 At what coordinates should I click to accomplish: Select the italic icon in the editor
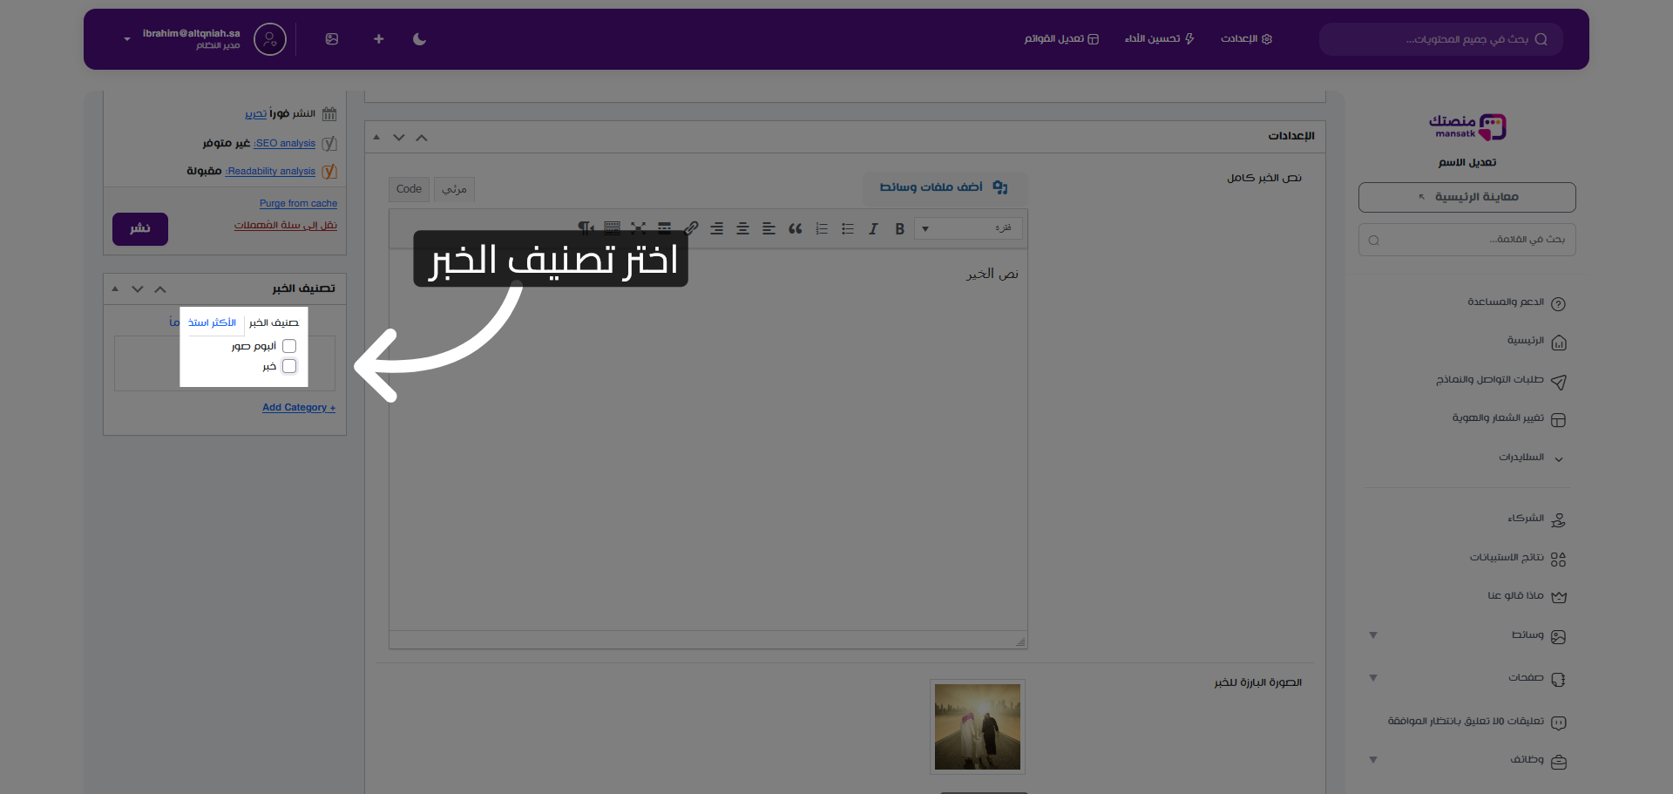pyautogui.click(x=873, y=228)
